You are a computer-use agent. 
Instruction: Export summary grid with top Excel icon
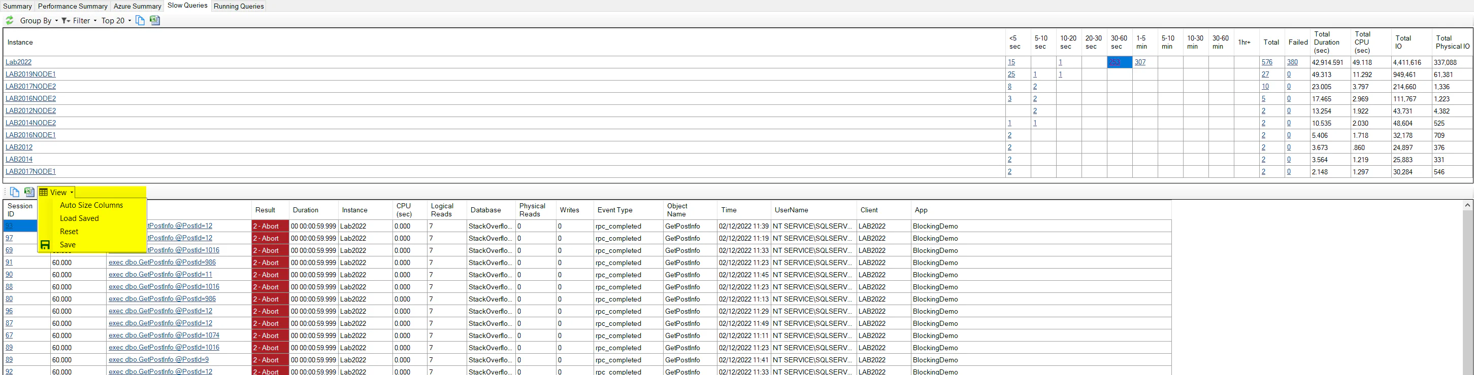[x=154, y=20]
